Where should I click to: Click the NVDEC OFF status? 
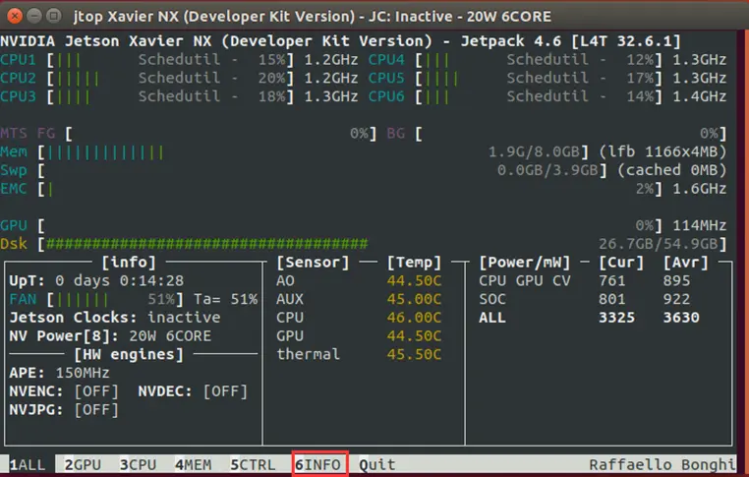pyautogui.click(x=225, y=391)
